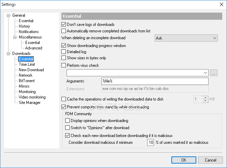Open the Network settings page
Screen dimensions: 227x168
coord(26,75)
